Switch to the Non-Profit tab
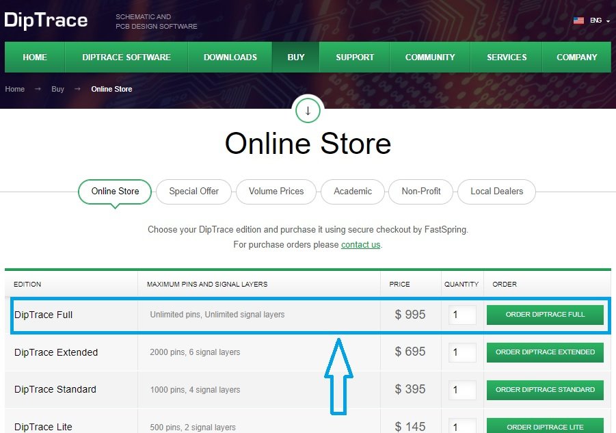The image size is (616, 433). pyautogui.click(x=420, y=192)
